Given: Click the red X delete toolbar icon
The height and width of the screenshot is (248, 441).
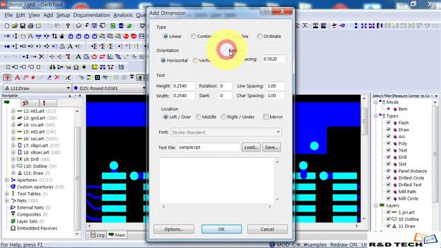Looking at the screenshot, I should pyautogui.click(x=57, y=77).
